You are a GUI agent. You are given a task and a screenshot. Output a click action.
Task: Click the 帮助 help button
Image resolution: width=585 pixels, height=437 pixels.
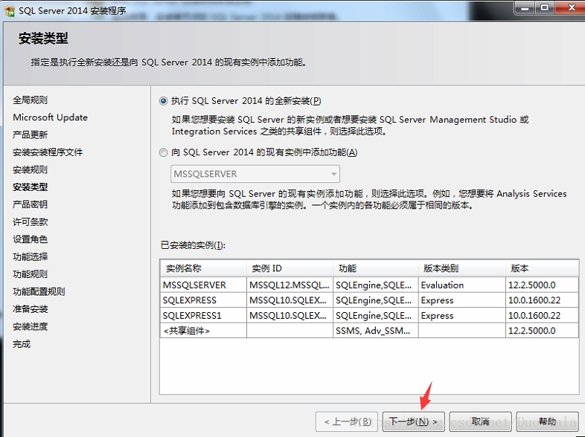pyautogui.click(x=547, y=421)
